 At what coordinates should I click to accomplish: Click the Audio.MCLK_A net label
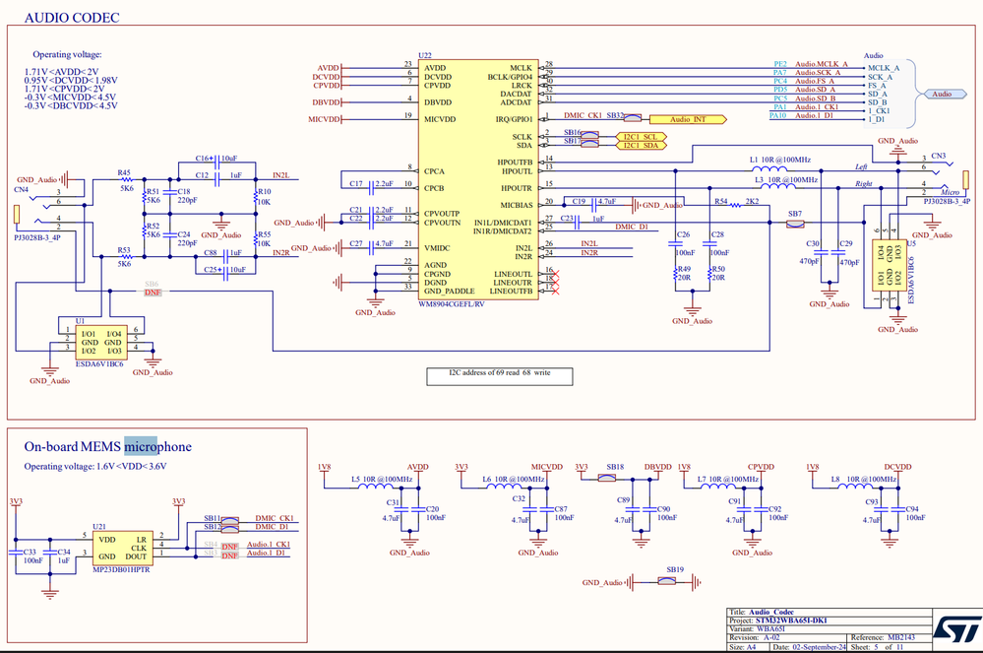822,64
